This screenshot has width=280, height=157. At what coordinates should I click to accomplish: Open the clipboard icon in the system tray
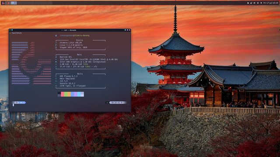point(251,3)
